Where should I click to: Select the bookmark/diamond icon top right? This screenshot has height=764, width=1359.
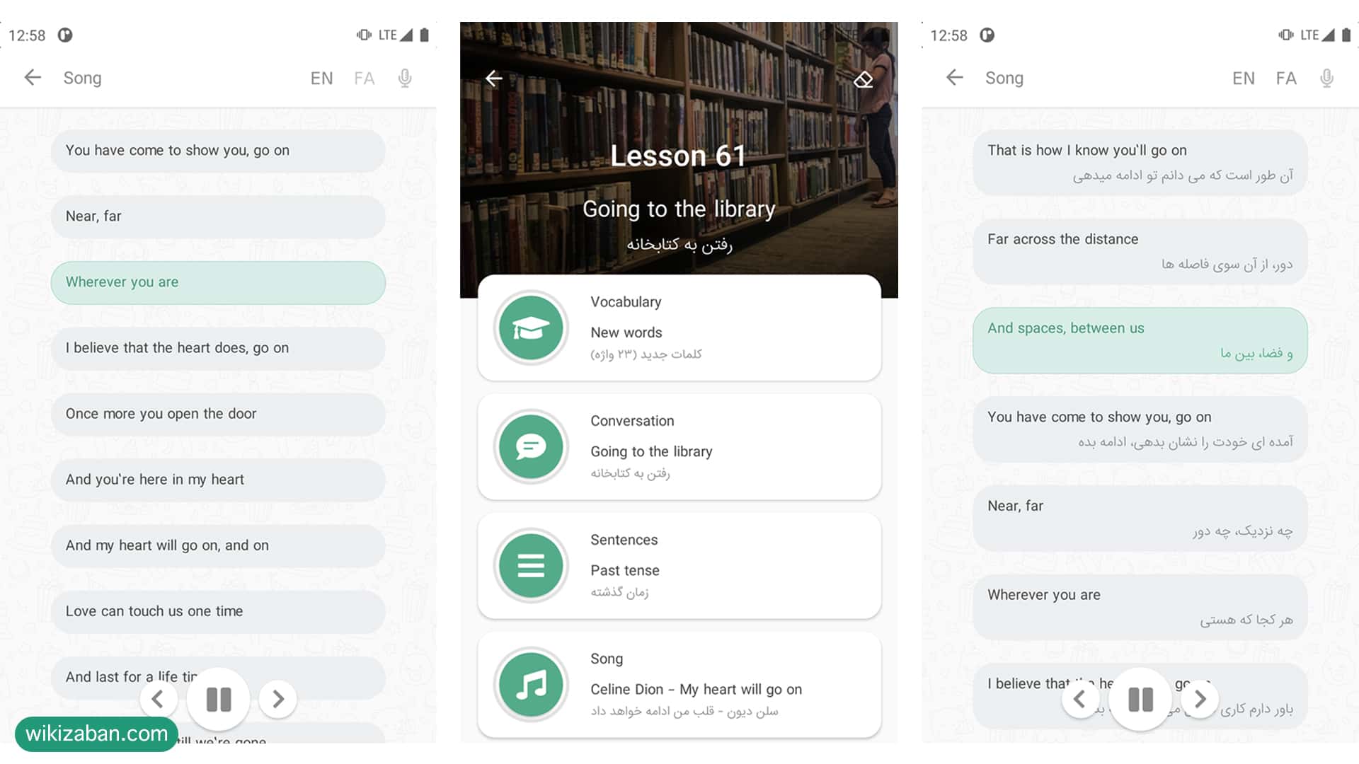(x=861, y=77)
